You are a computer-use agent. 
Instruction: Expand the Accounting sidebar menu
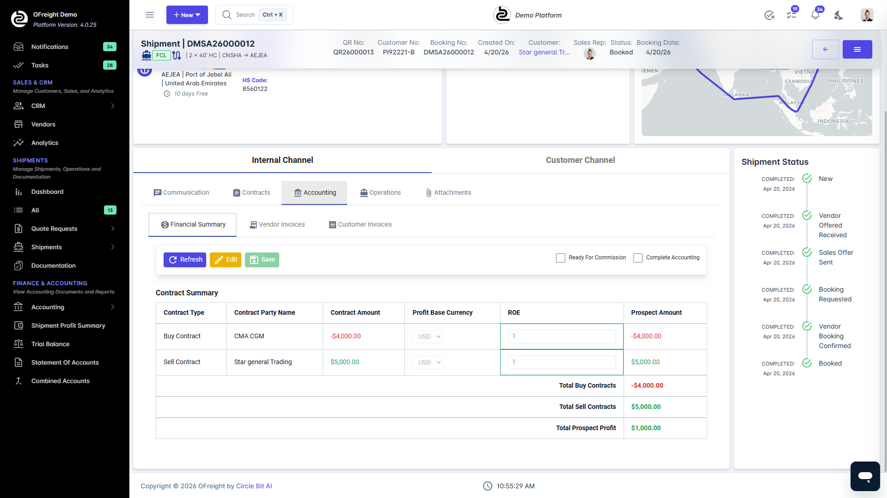65,307
